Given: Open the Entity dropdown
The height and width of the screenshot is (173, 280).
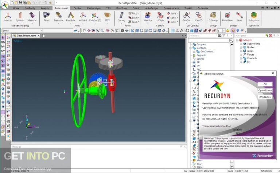Looking at the screenshot, I should coord(41,31).
